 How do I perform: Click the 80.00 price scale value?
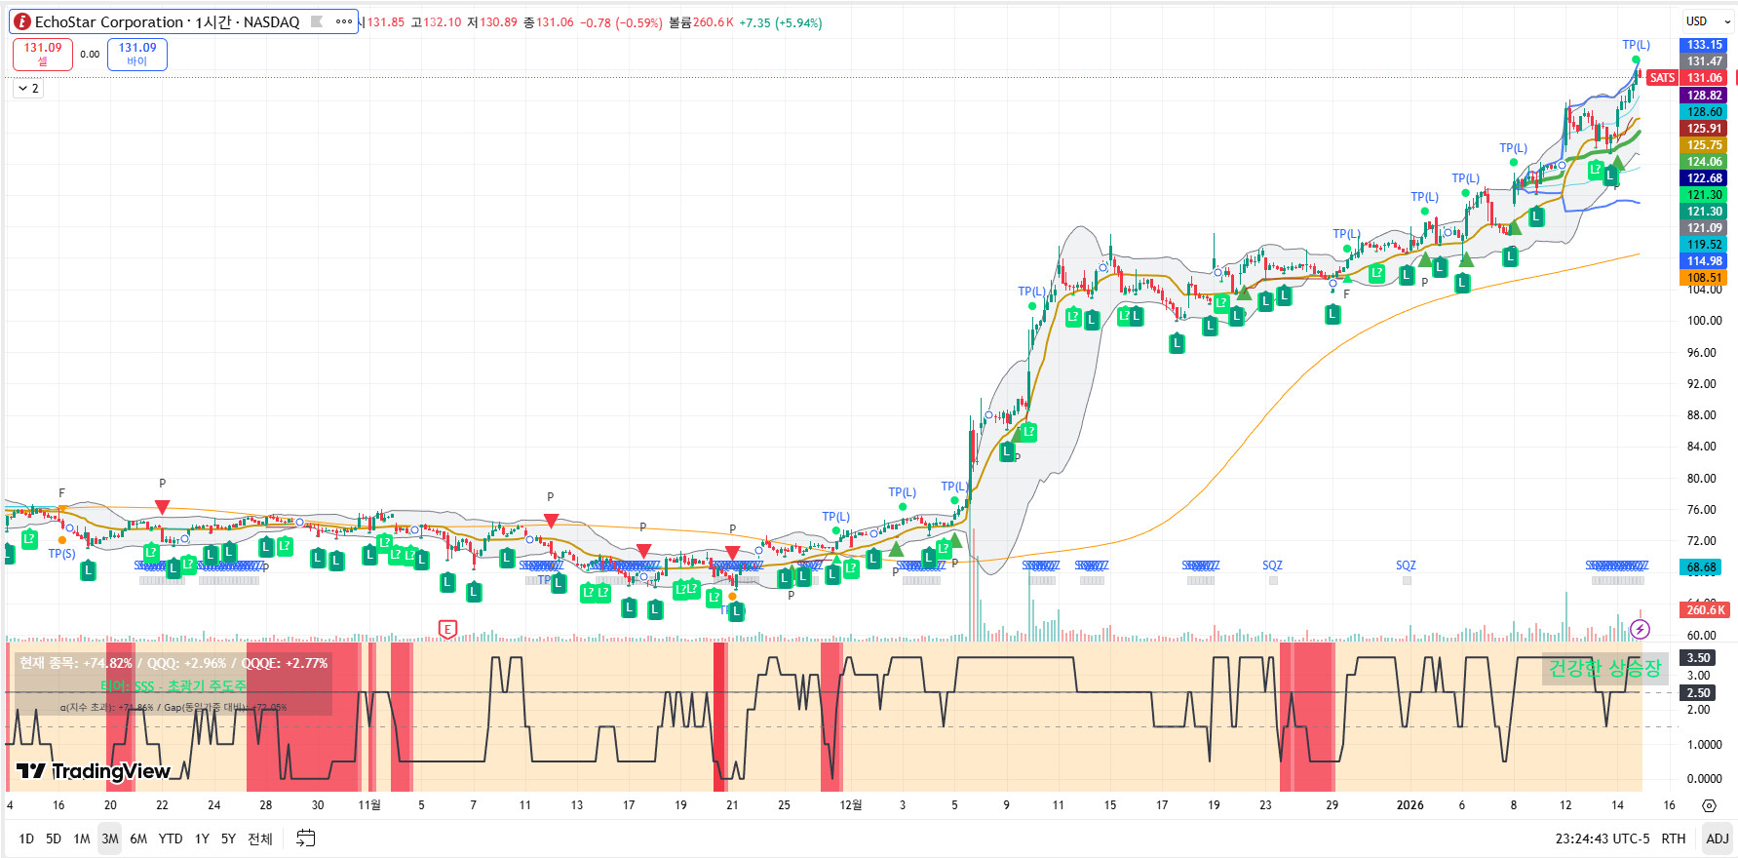(x=1702, y=479)
